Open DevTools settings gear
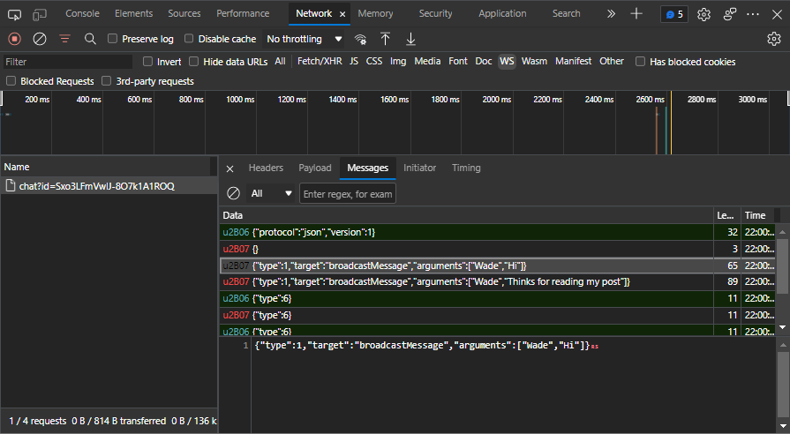Image resolution: width=790 pixels, height=434 pixels. [x=703, y=14]
